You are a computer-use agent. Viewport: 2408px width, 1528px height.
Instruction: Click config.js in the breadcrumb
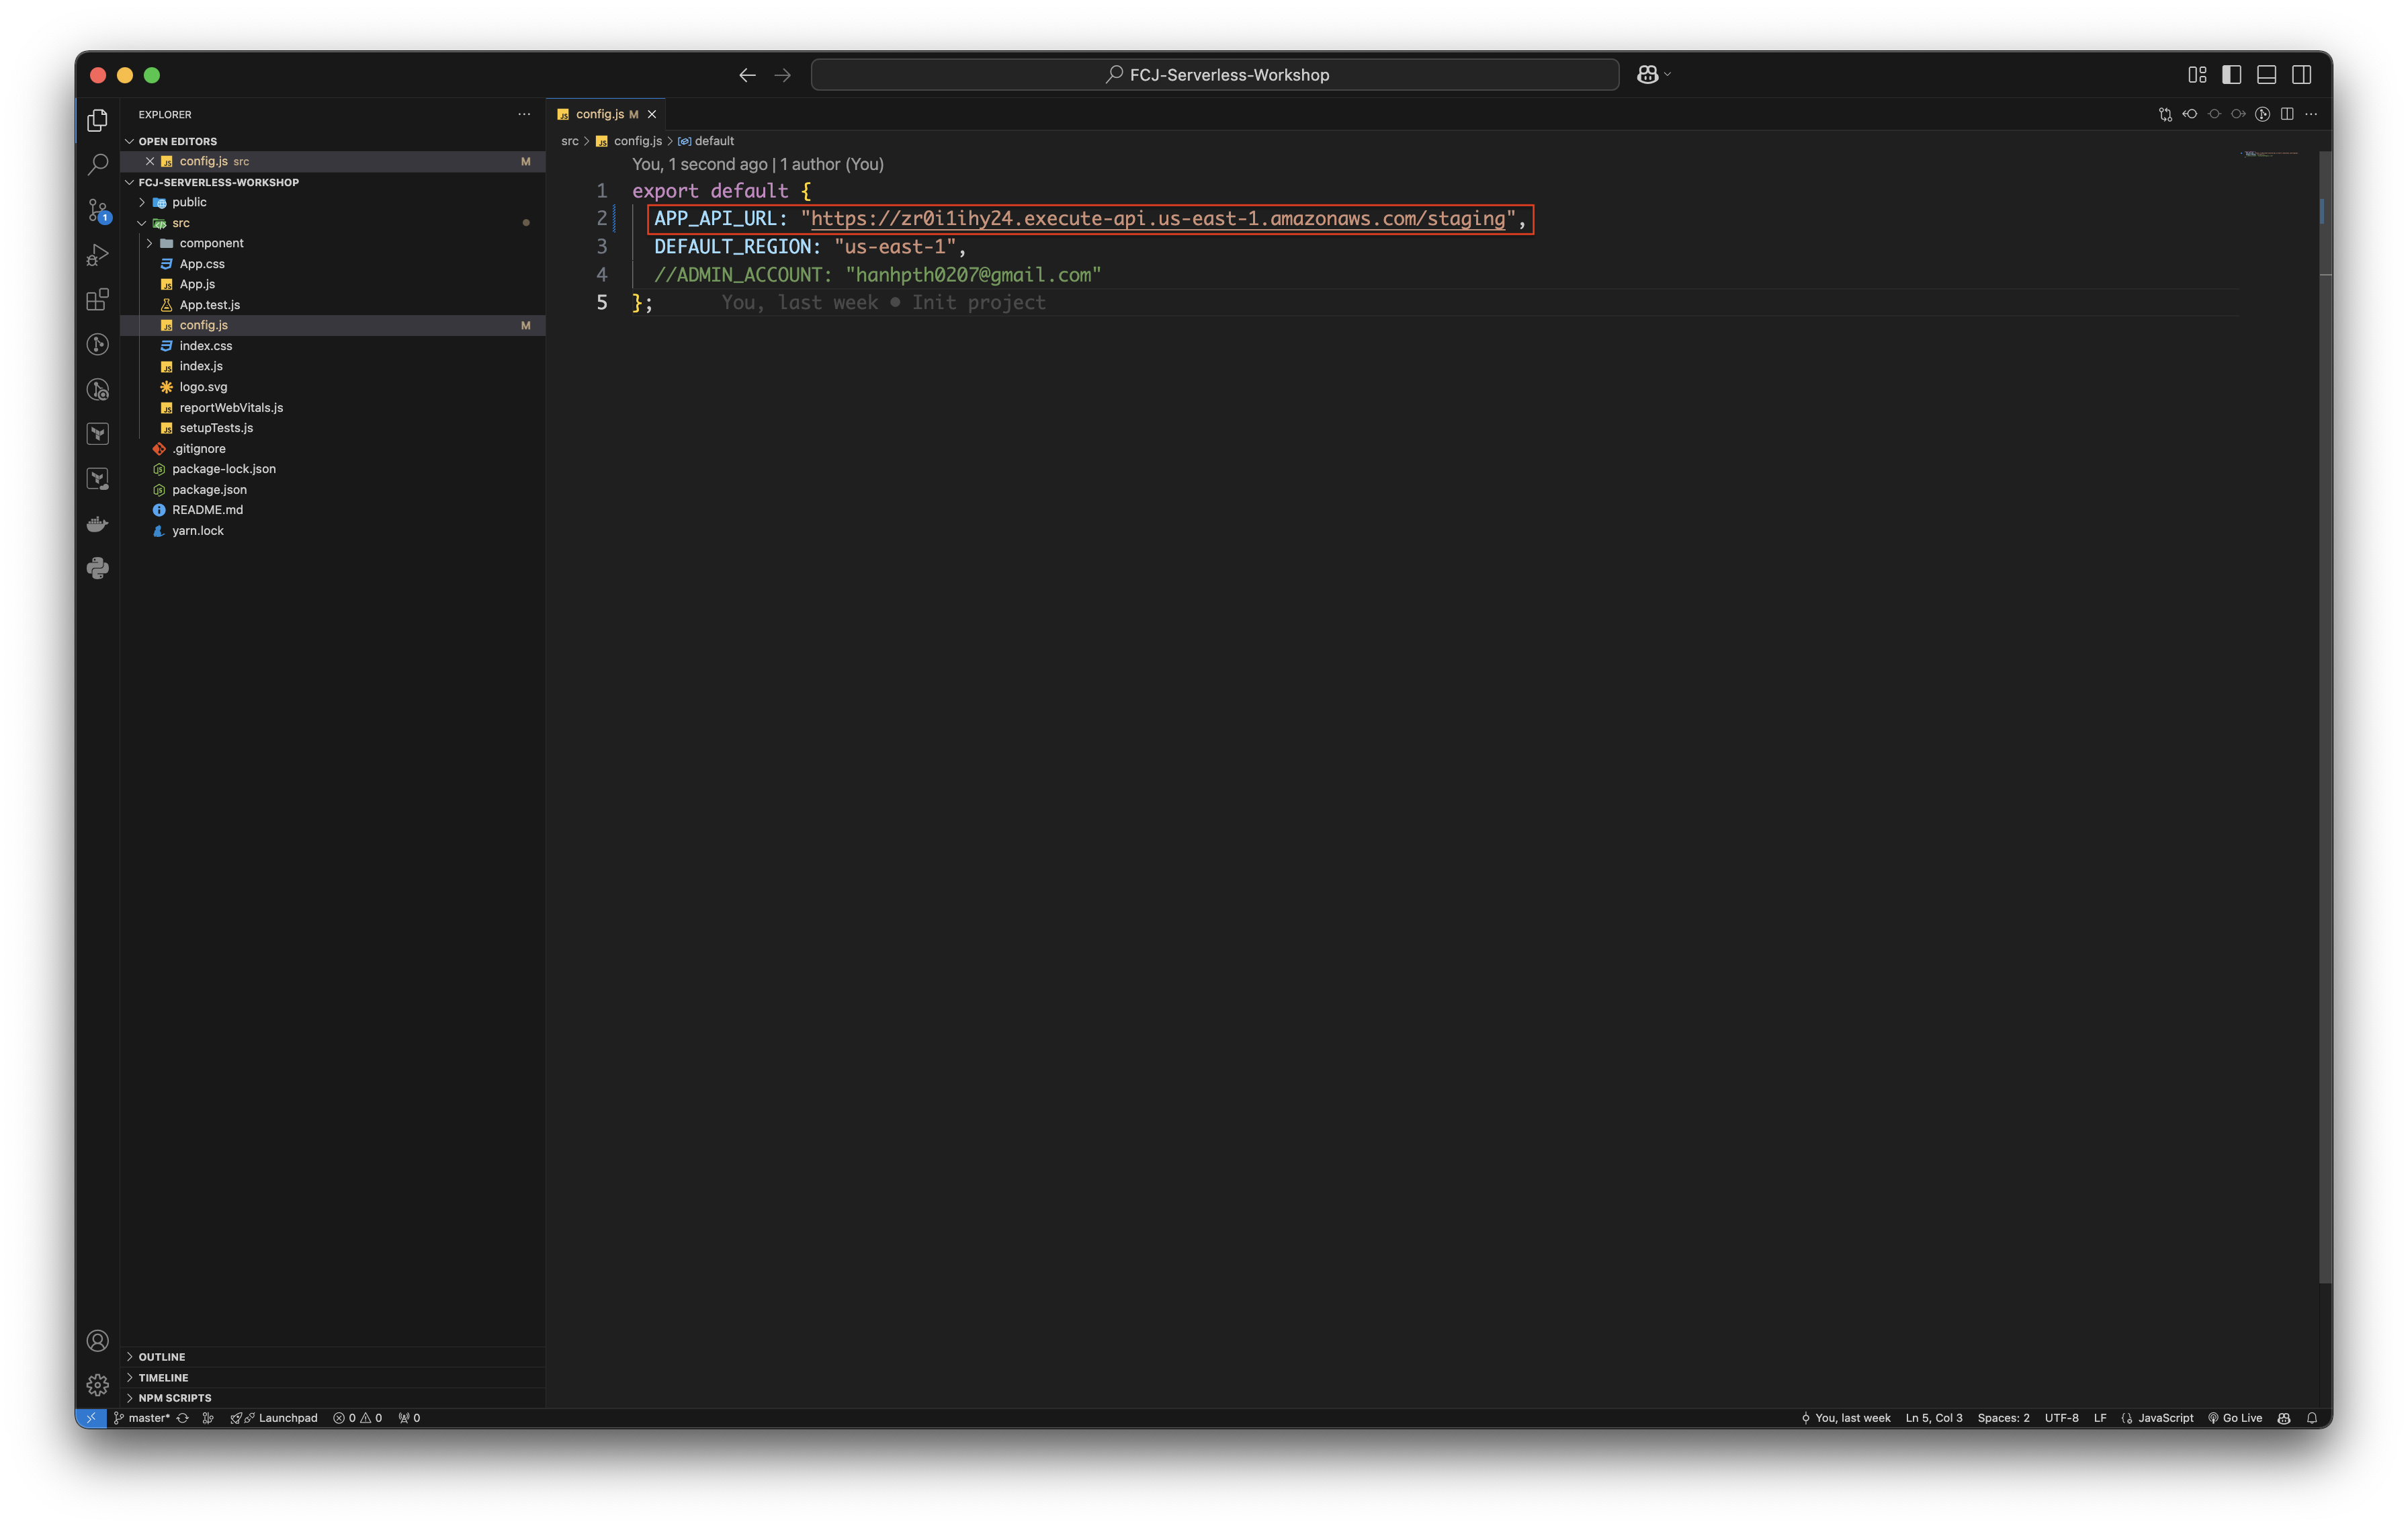[637, 141]
